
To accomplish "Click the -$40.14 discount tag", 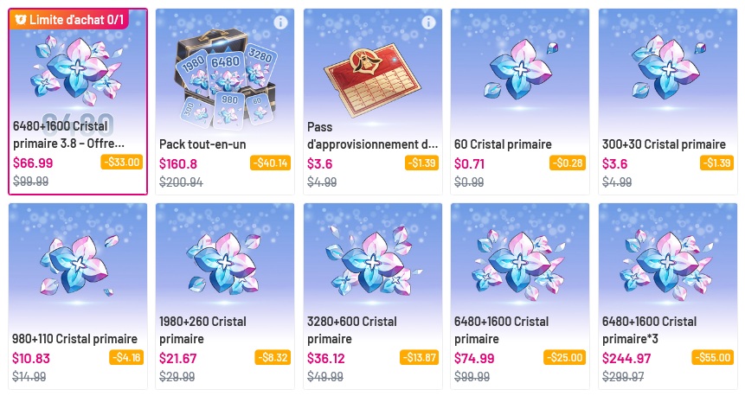I will coord(270,163).
